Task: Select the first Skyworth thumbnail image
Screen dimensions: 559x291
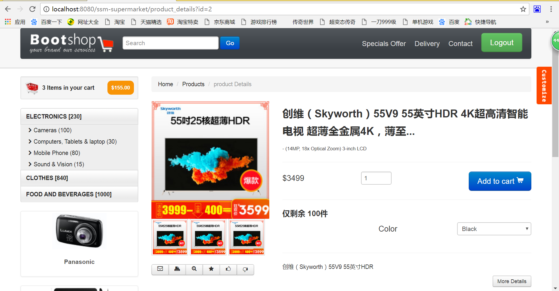Action: click(x=170, y=237)
